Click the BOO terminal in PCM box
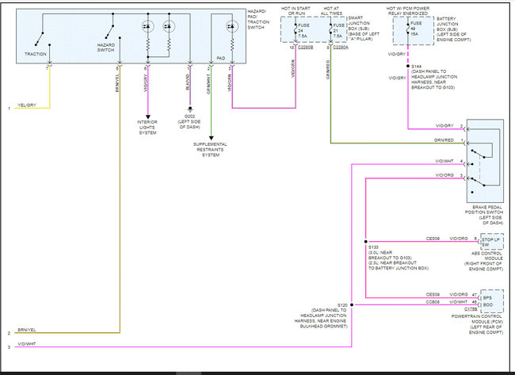 pos(488,305)
